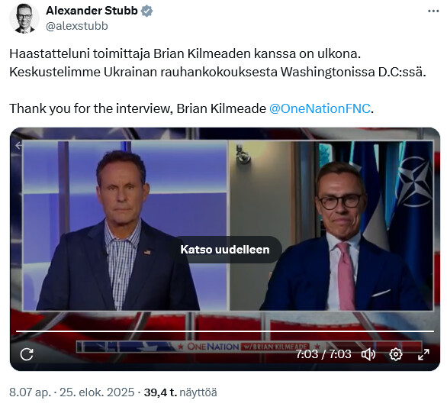Click the blue verified badge
This screenshot has width=447, height=410.
[x=146, y=11]
